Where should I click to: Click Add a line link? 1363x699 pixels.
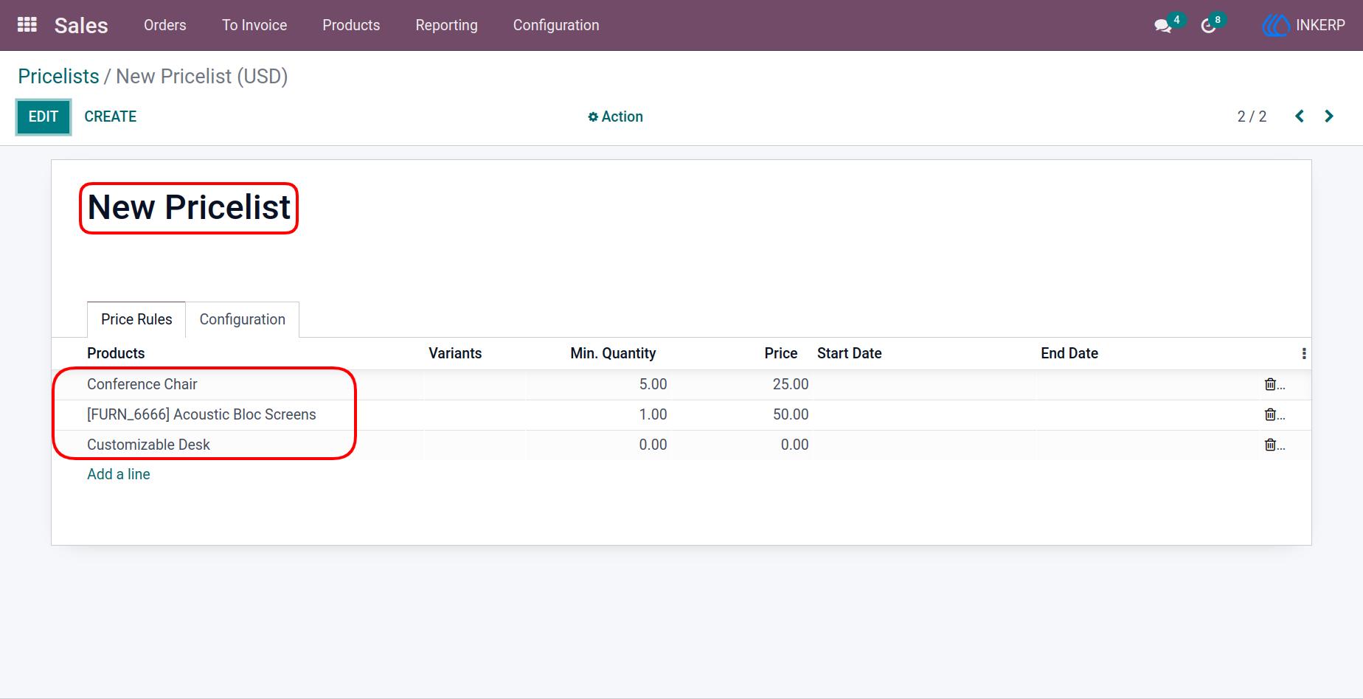tap(119, 474)
